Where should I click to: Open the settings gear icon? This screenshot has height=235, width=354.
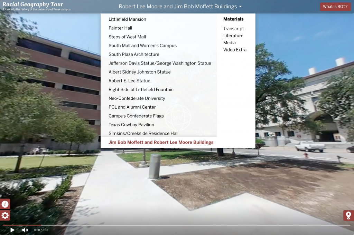tap(5, 216)
